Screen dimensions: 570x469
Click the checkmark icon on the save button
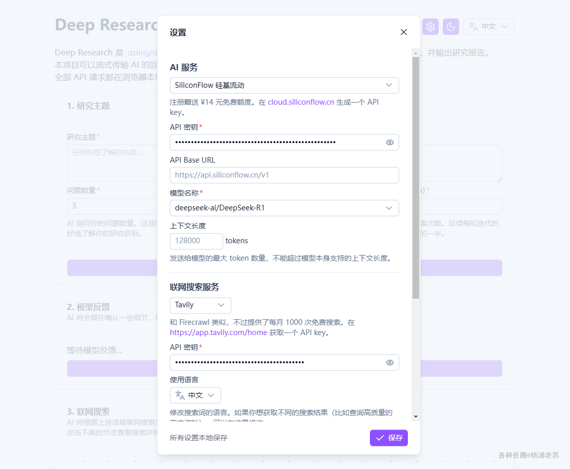coord(380,438)
